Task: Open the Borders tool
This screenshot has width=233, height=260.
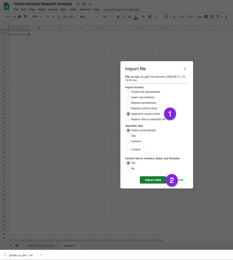Action: click(x=150, y=17)
